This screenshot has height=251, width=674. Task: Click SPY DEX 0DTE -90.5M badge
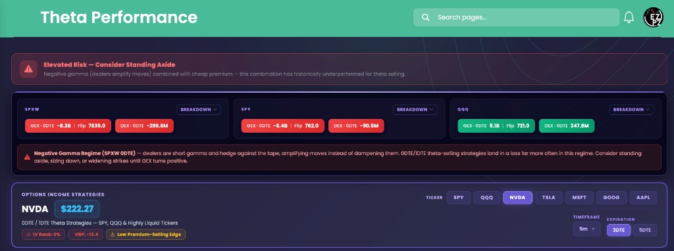point(356,126)
